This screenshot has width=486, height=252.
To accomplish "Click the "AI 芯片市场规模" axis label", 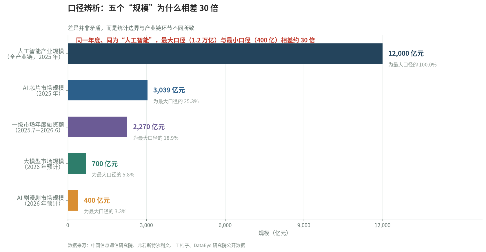I will point(43,91).
